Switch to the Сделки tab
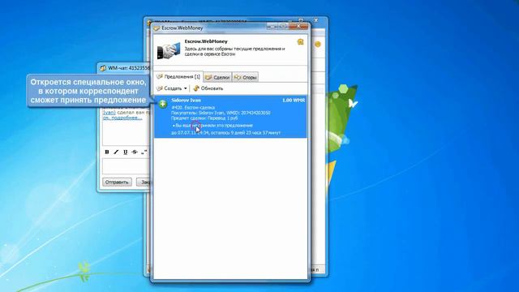 (217, 77)
